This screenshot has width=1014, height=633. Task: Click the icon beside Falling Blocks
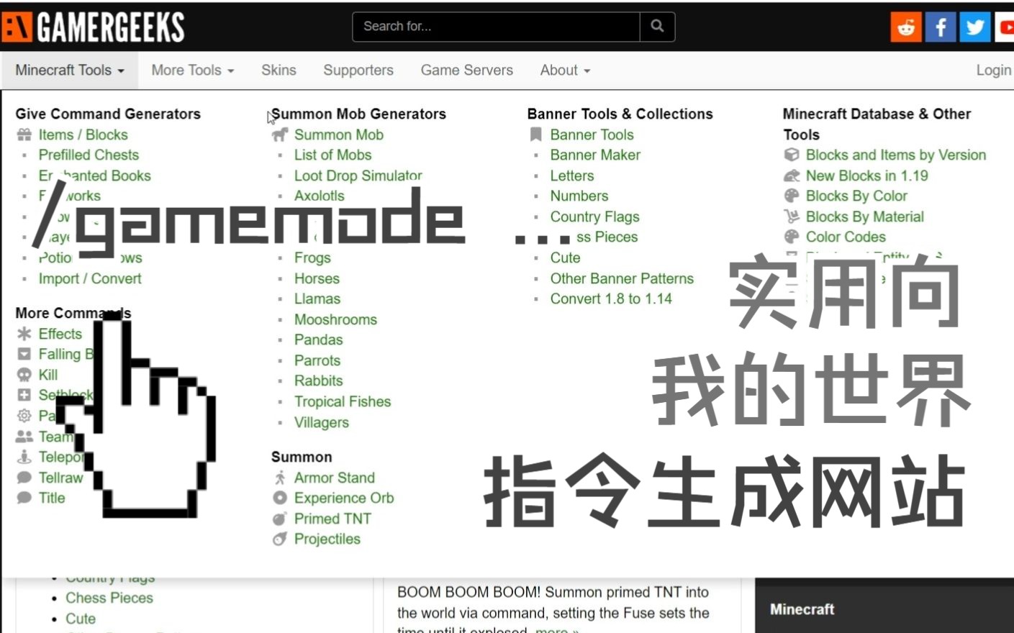coord(24,354)
